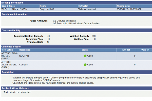The width and height of the screenshot is (152, 101).
Task: Select the Wait List Capacity value 999
Action: (x=94, y=36)
